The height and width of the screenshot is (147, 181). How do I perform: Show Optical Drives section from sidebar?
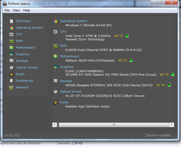(x=27, y=67)
